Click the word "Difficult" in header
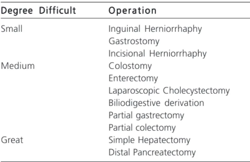This screenshot has width=250, height=162. coord(58,11)
